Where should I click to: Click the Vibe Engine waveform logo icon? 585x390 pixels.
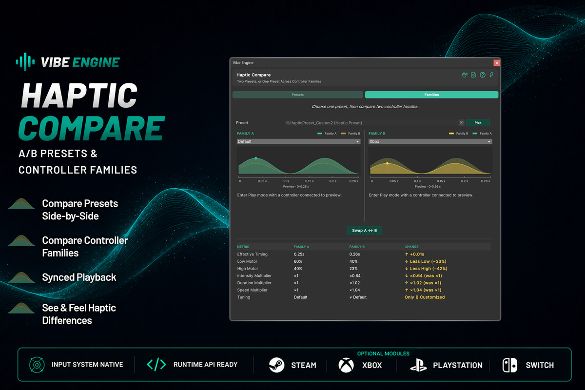click(x=25, y=62)
